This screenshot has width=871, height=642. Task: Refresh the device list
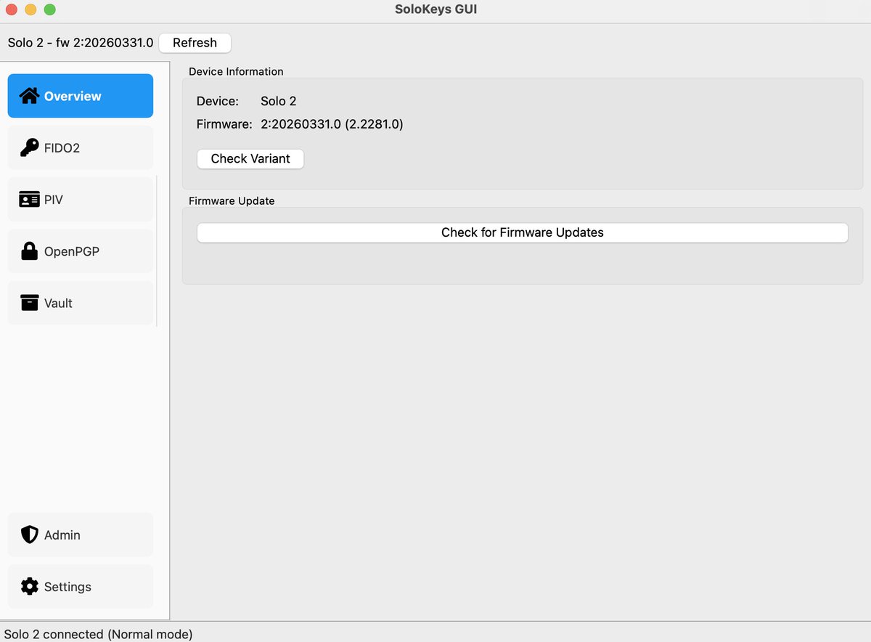click(x=195, y=43)
